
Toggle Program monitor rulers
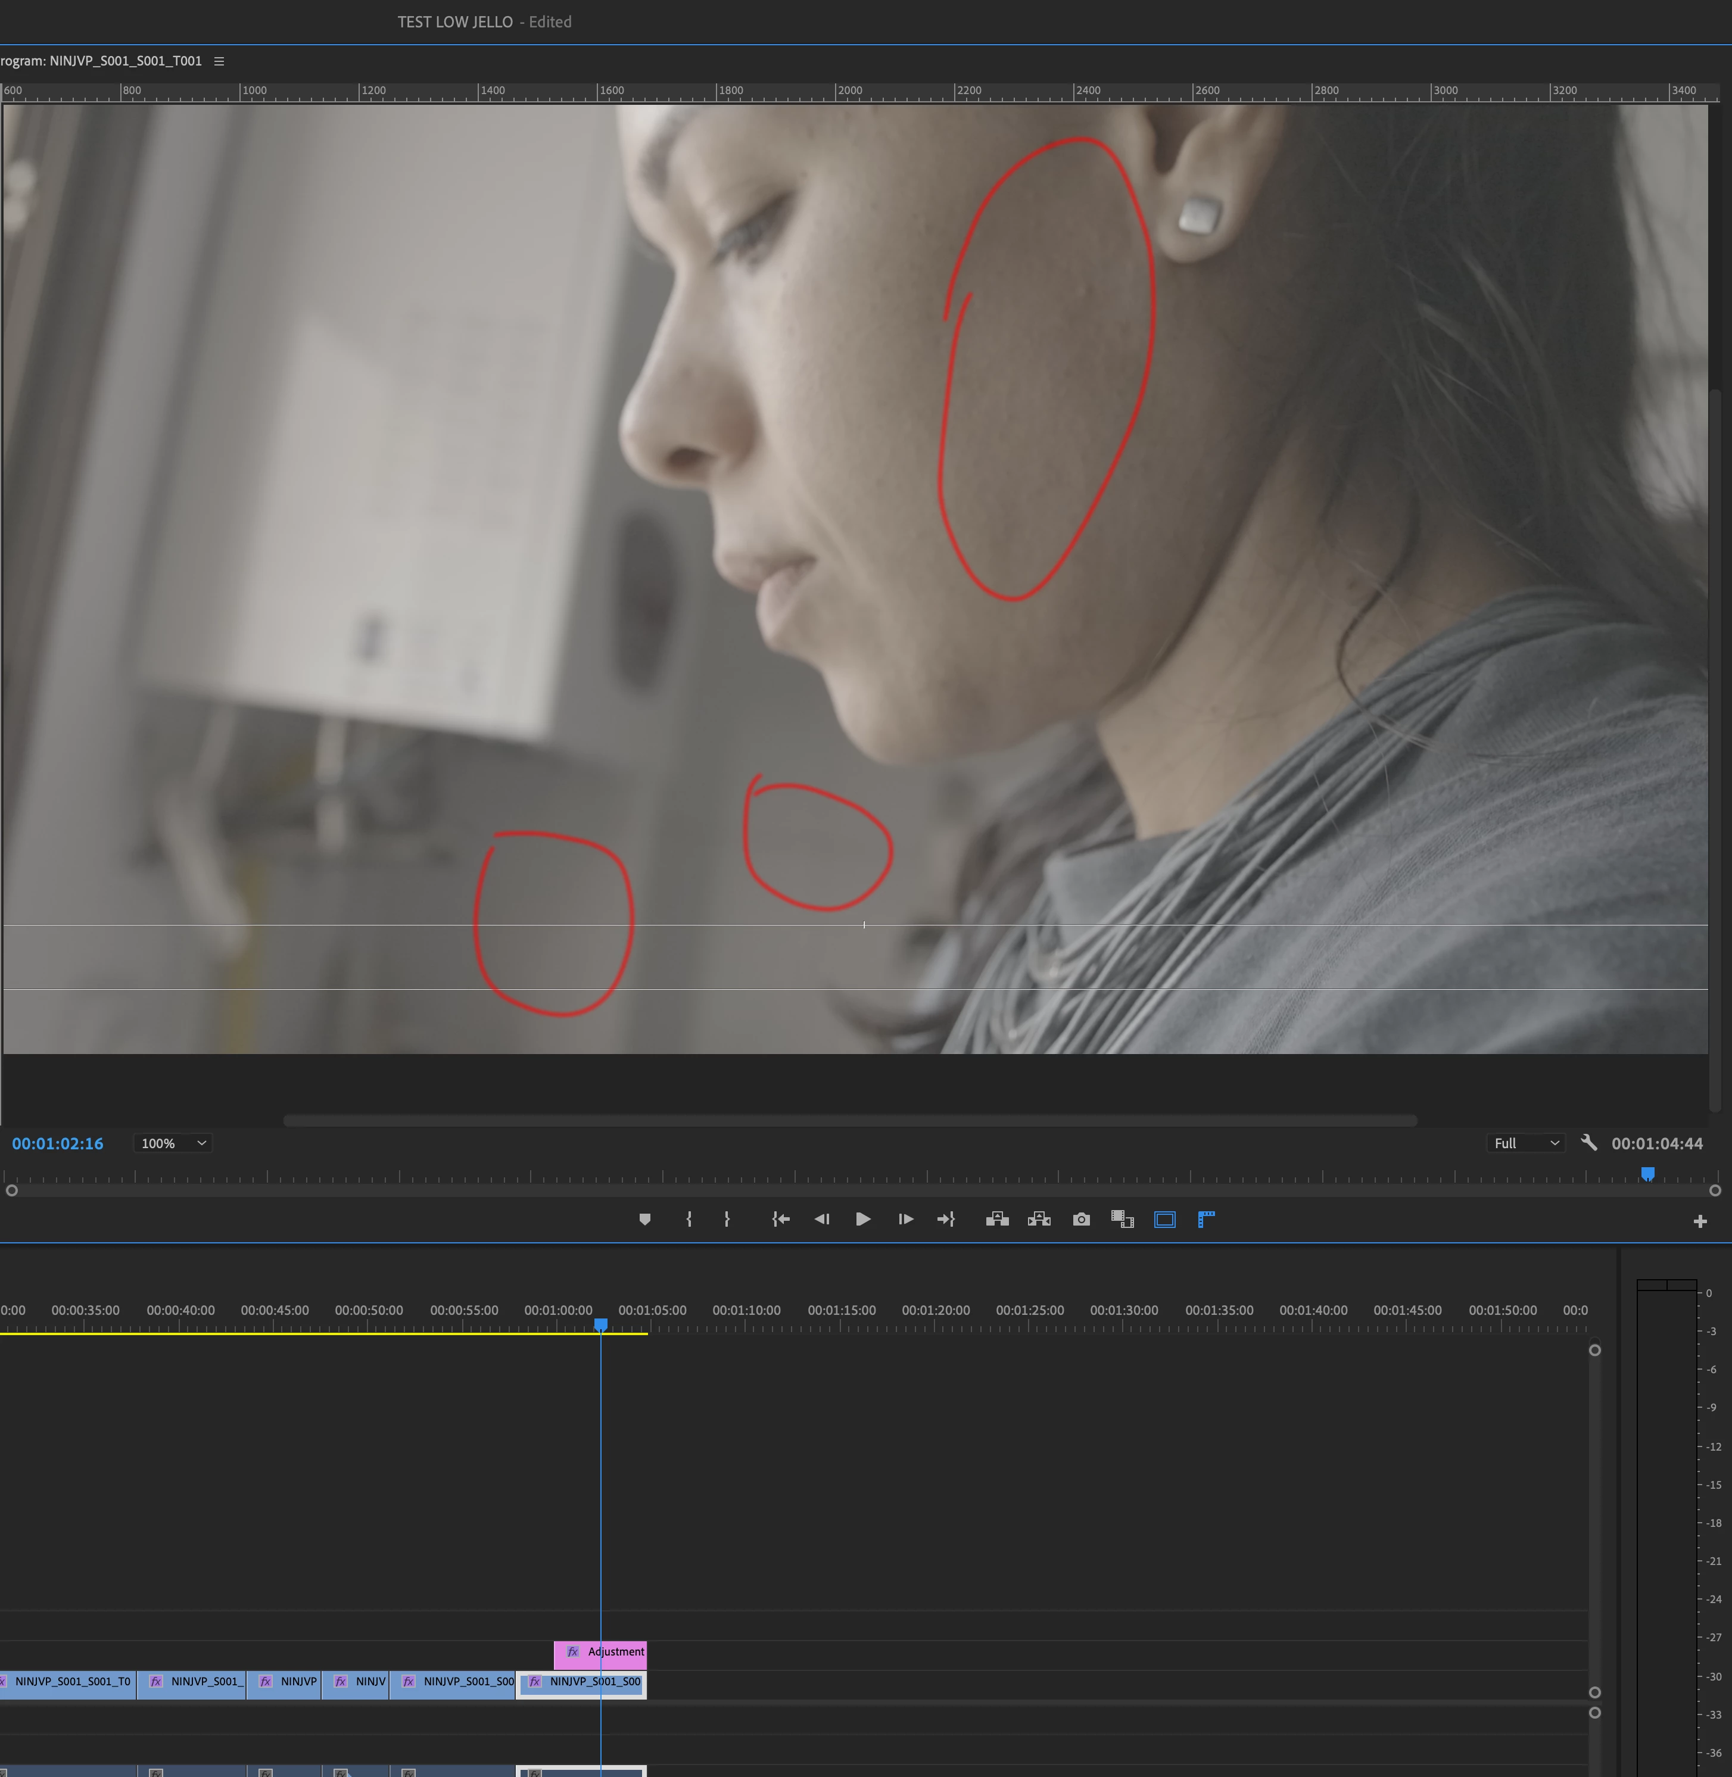point(1206,1220)
